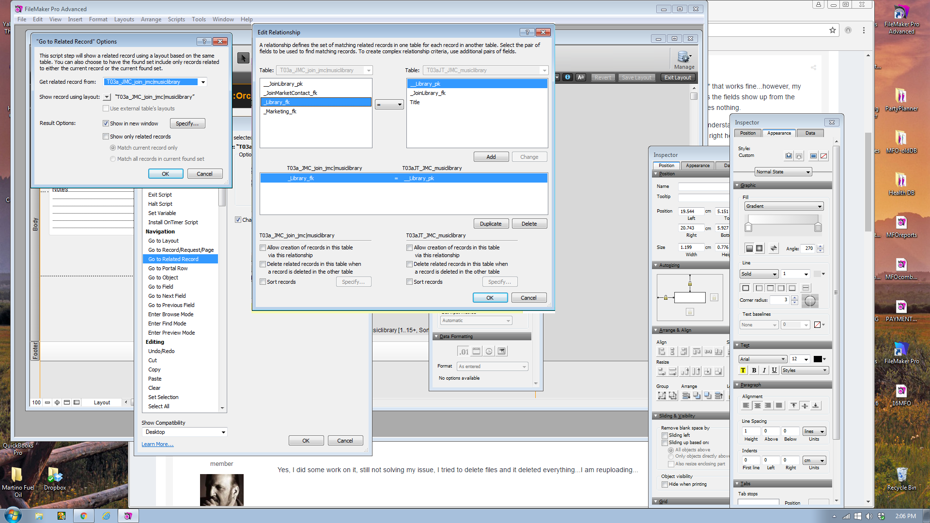
Task: Align left edges in Arrange & Align
Action: point(662,352)
